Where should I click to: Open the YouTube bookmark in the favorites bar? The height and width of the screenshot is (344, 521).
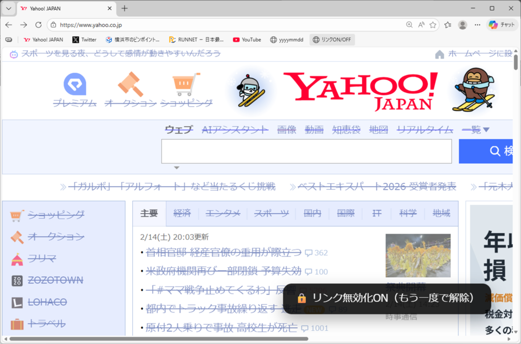tap(247, 40)
